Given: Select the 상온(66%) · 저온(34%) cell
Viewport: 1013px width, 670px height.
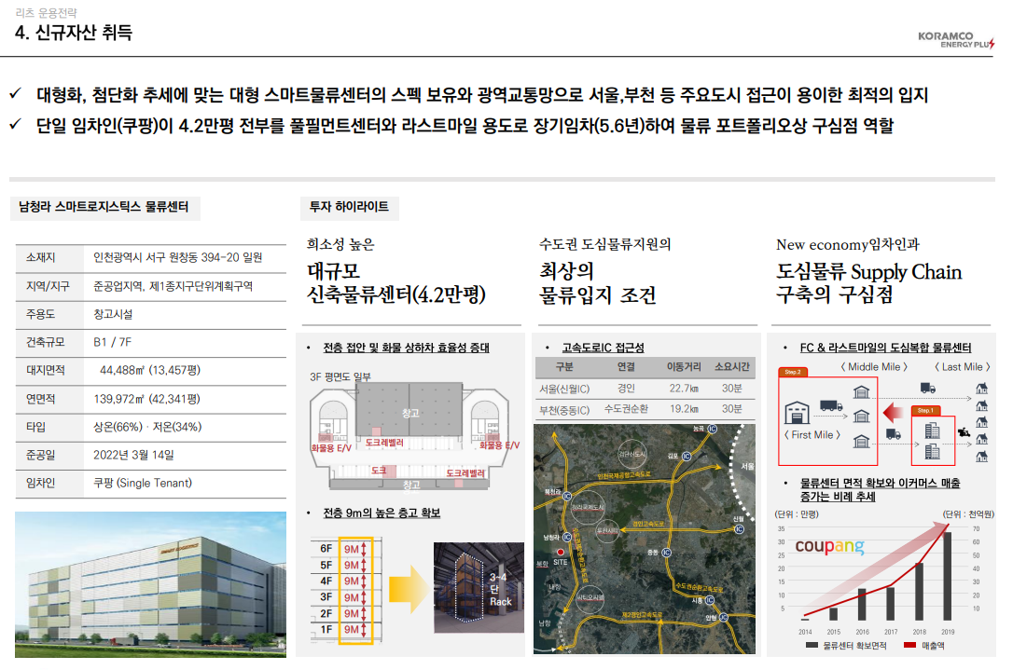Looking at the screenshot, I should coord(147,427).
